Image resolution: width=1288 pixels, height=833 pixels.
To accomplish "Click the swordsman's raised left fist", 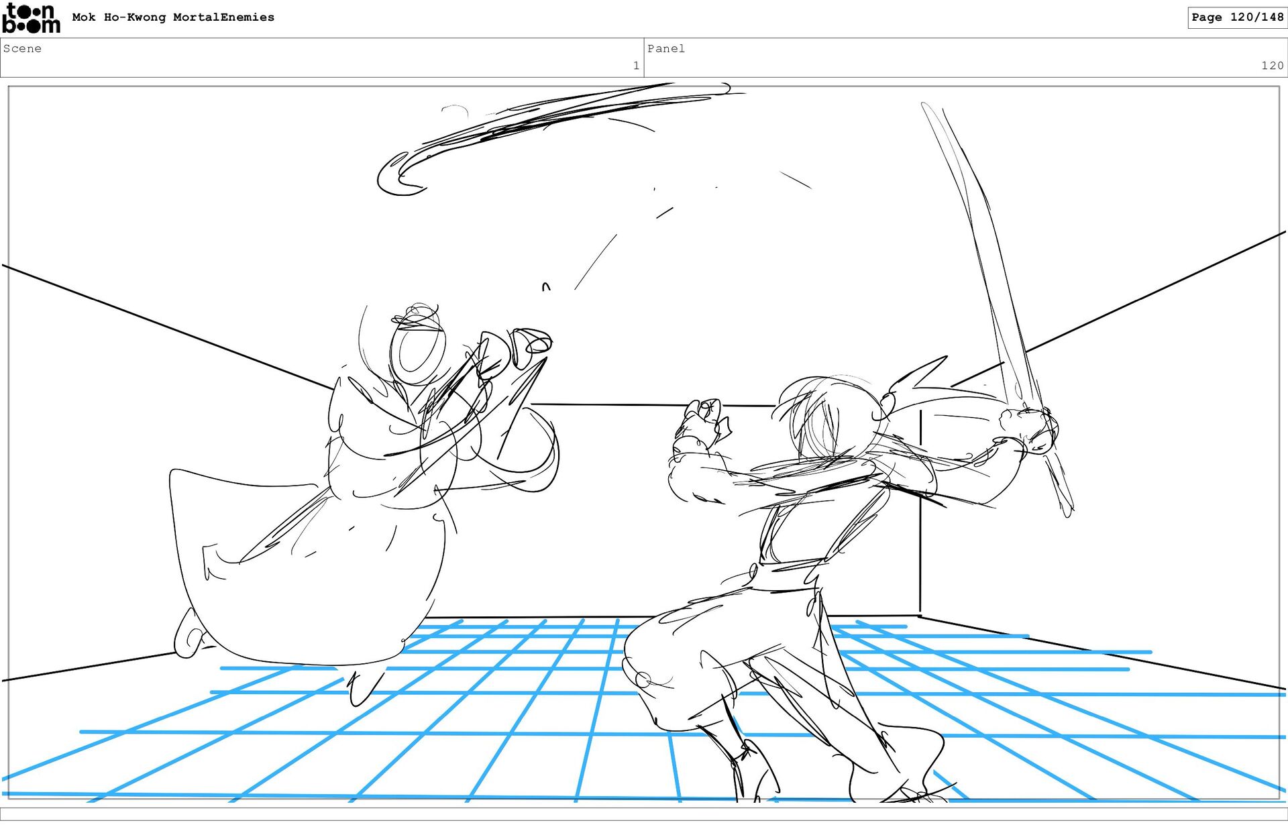I will pos(704,416).
